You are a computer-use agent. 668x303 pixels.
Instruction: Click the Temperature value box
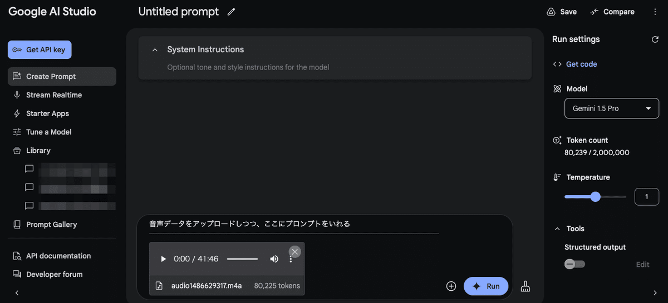(647, 197)
